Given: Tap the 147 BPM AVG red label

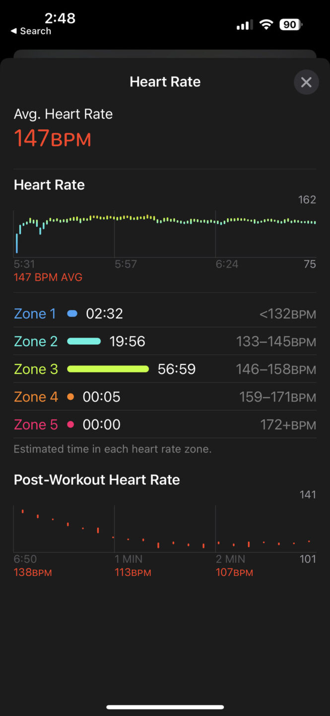Looking at the screenshot, I should (48, 277).
